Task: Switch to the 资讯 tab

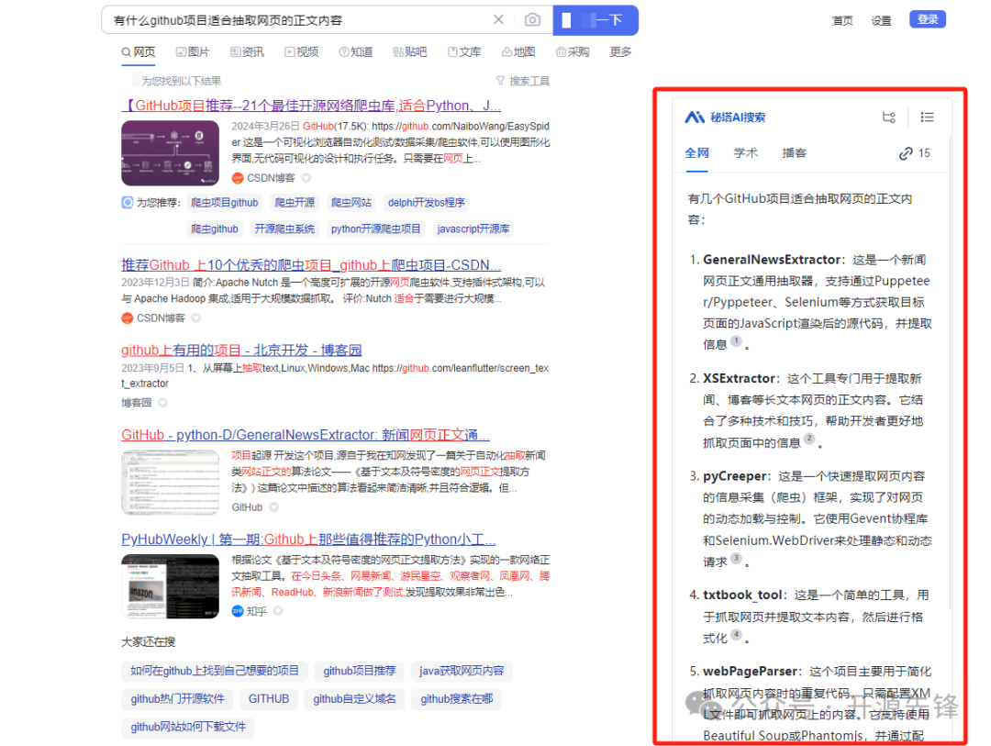Action: coord(247,51)
